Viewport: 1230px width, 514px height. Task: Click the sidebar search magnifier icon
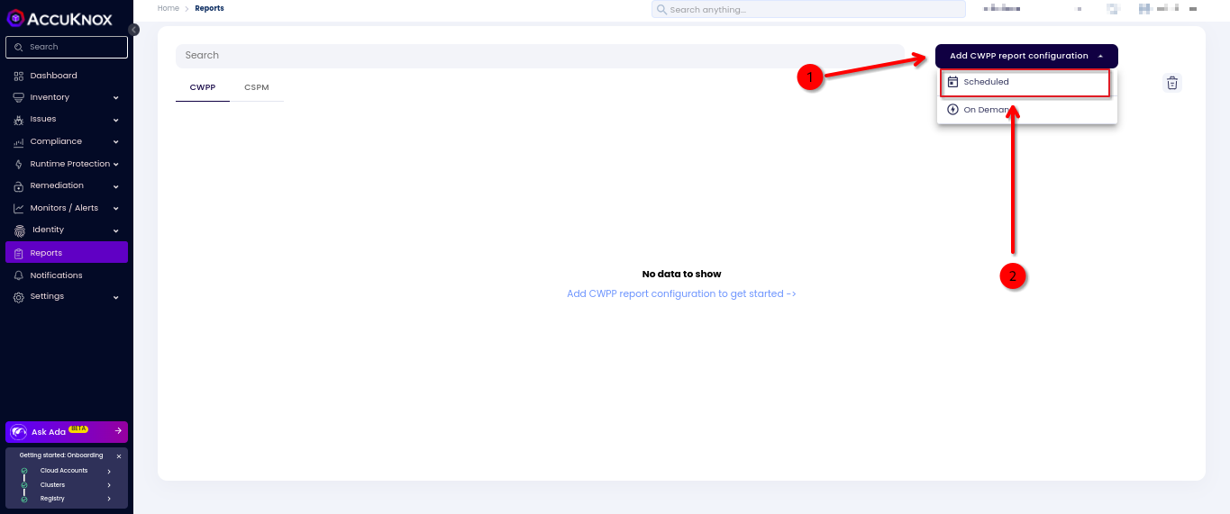coord(19,47)
